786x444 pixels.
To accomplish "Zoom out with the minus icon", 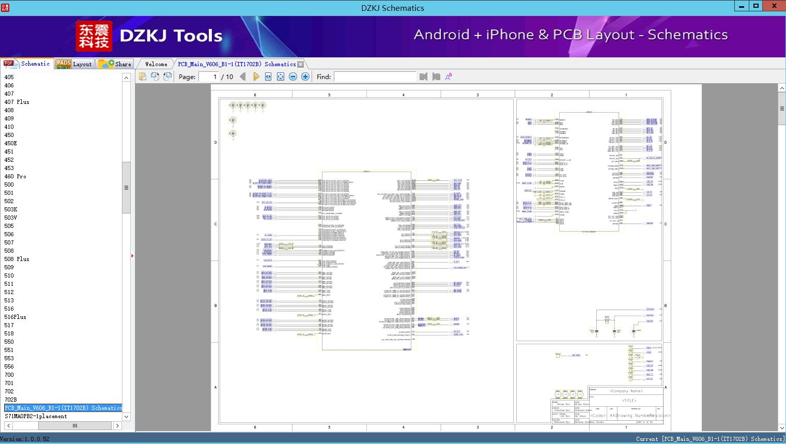I will [293, 76].
